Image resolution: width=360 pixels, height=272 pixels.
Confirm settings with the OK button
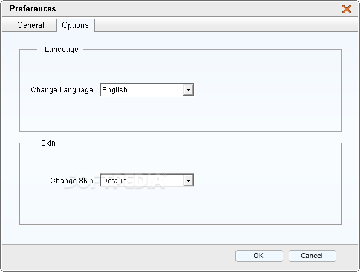259,256
